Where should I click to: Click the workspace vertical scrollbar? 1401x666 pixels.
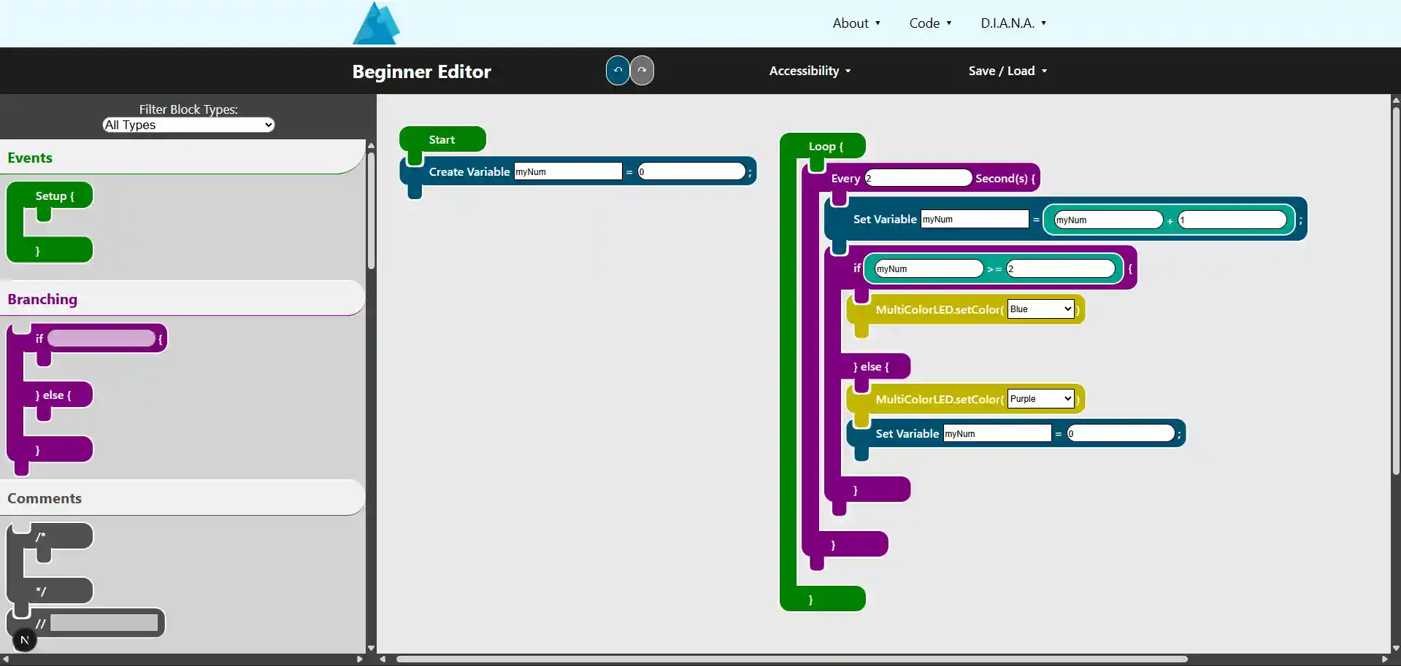[1395, 292]
